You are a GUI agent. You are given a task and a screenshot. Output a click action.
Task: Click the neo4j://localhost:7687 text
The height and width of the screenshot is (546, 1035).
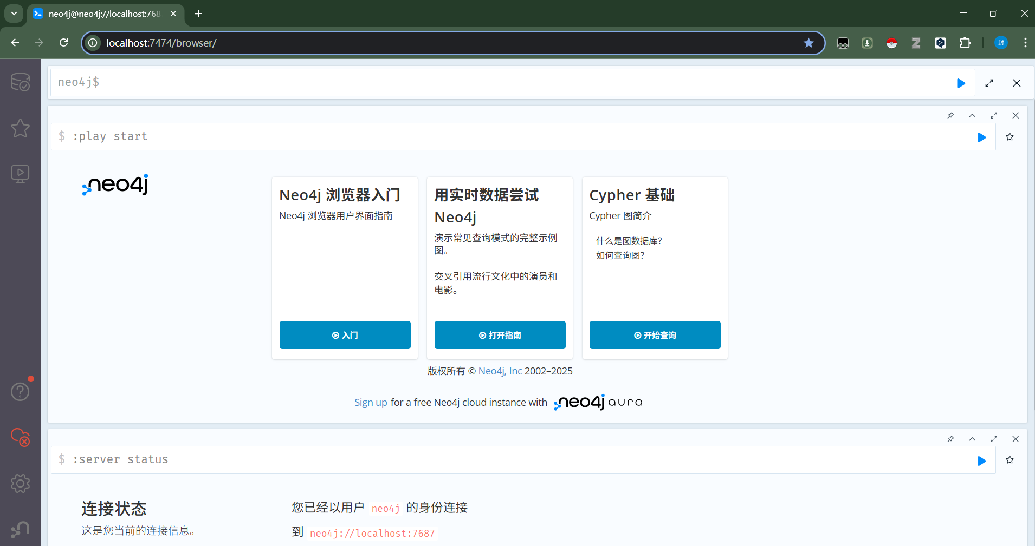pos(372,534)
